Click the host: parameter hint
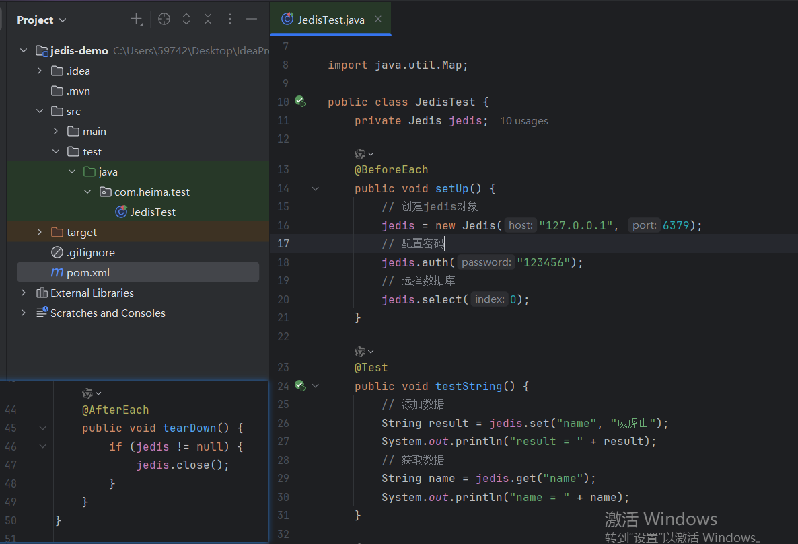Viewport: 798px width, 544px height. [520, 225]
